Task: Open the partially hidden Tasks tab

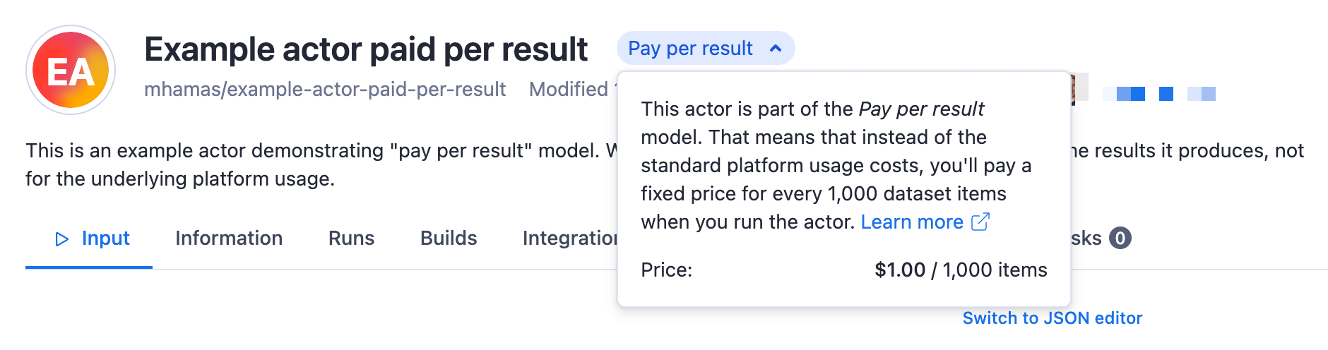Action: click(1086, 239)
